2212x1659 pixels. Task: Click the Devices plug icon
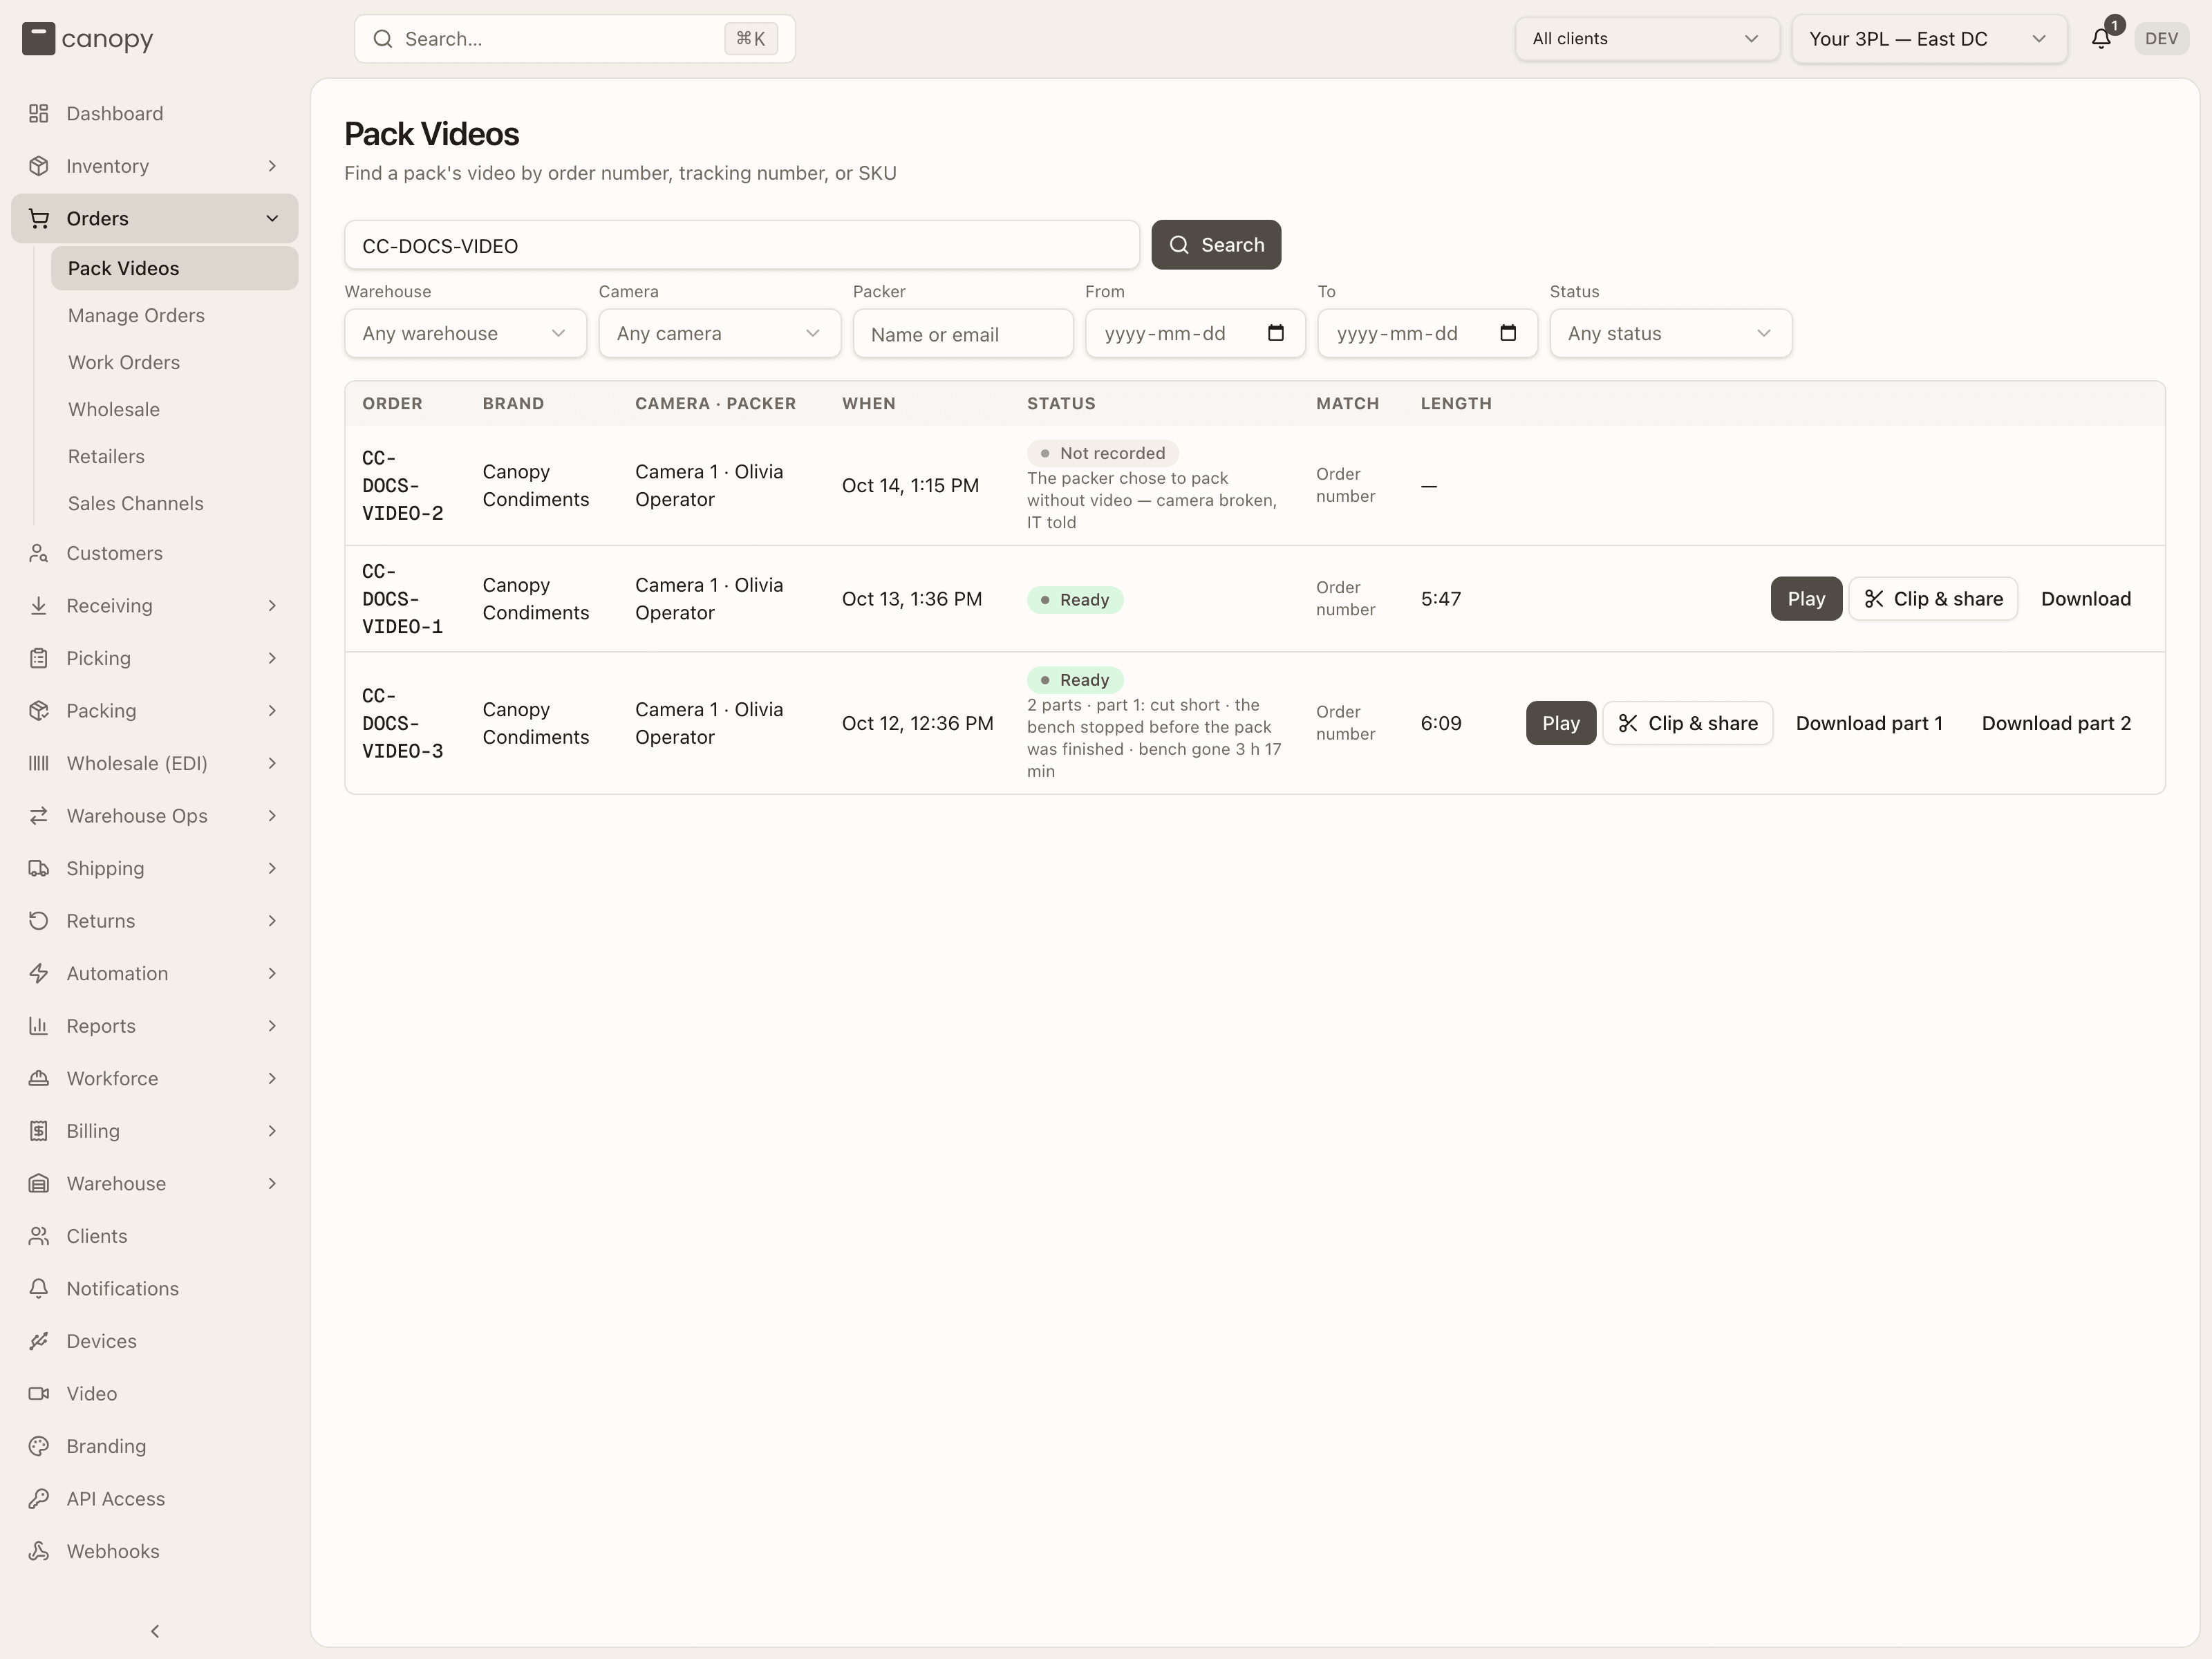coord(39,1341)
